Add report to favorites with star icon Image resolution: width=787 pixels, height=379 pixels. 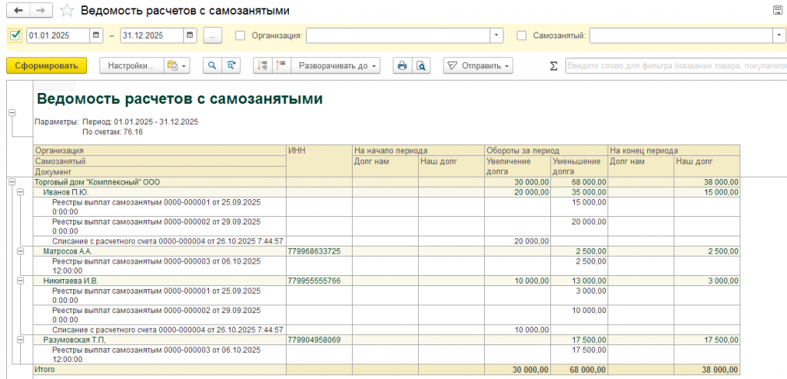click(66, 11)
